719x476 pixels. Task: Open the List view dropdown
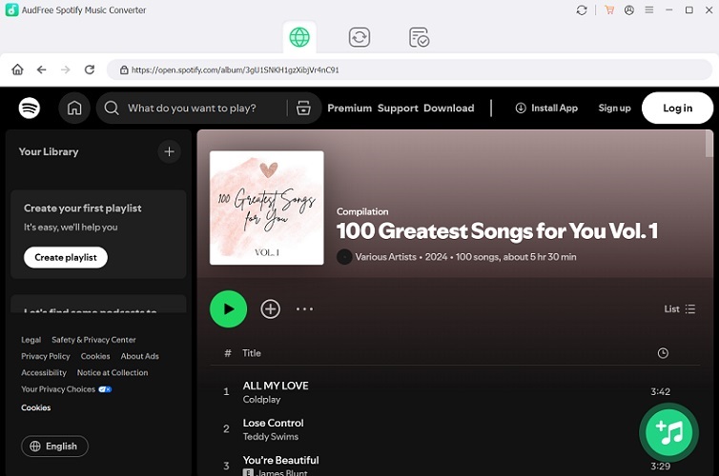coord(680,309)
